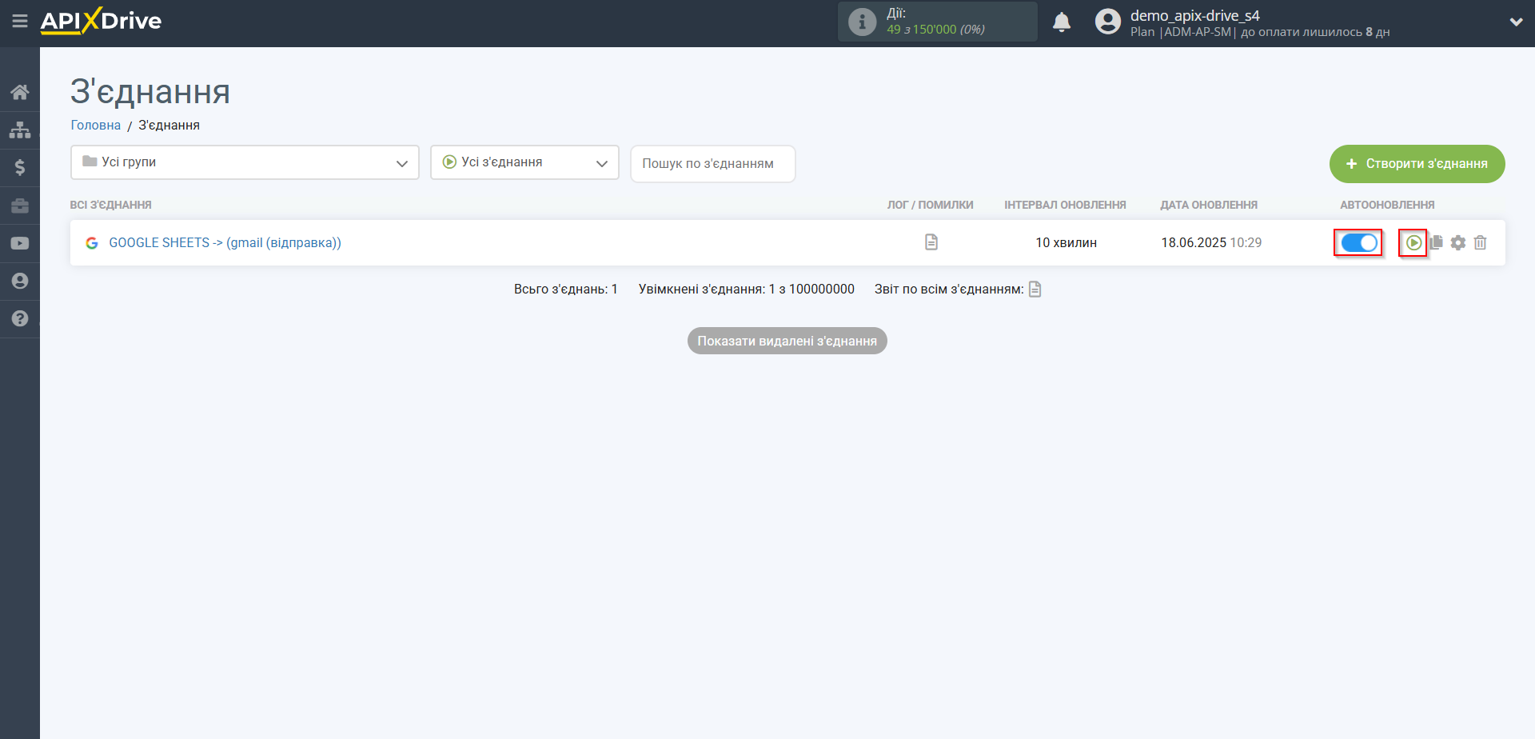Viewport: 1535px width, 739px height.
Task: Open the report for all connections icon
Action: (x=1035, y=289)
